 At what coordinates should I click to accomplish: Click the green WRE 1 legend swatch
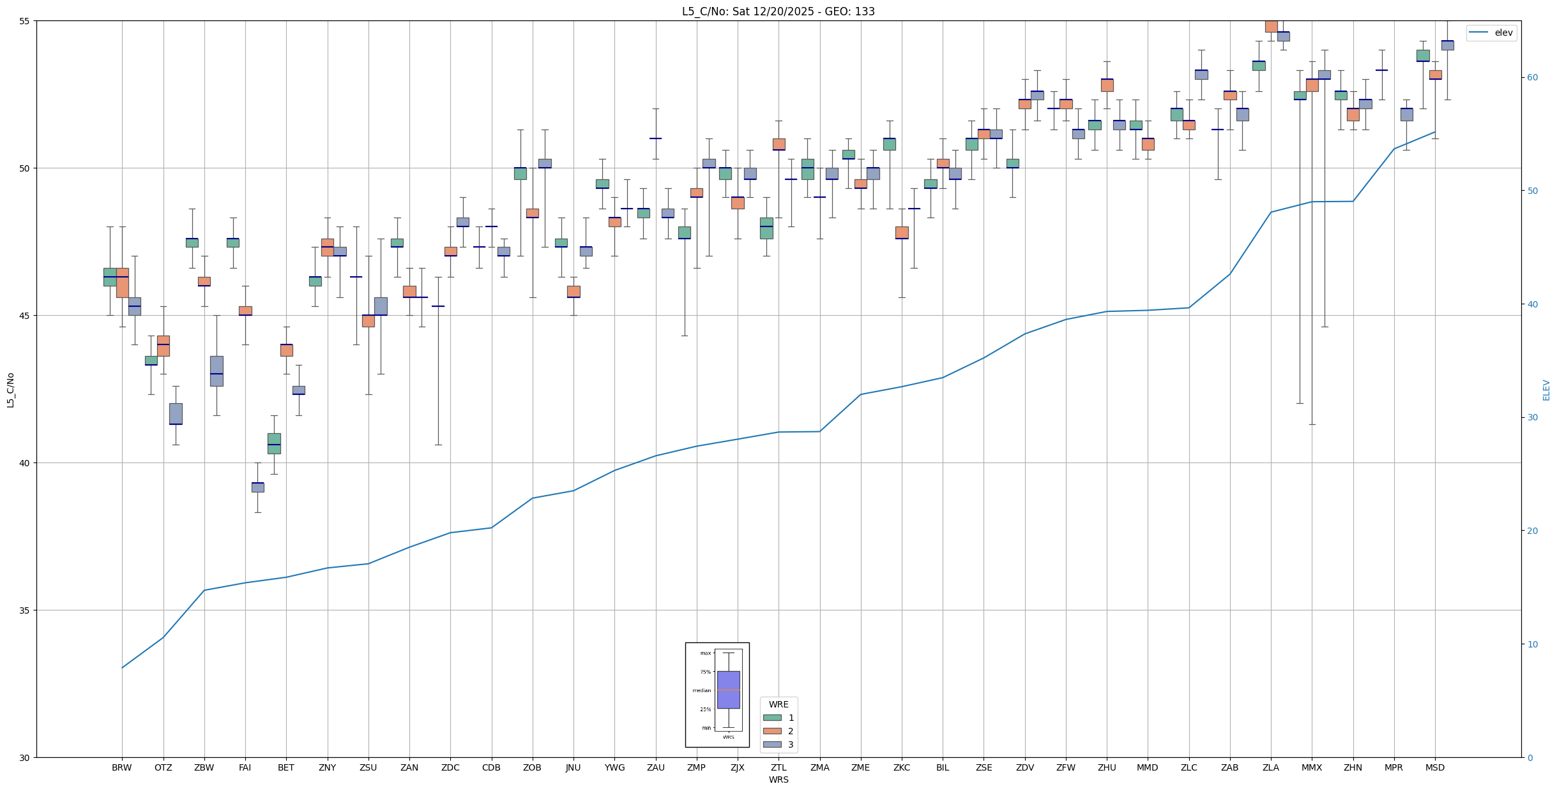click(771, 718)
